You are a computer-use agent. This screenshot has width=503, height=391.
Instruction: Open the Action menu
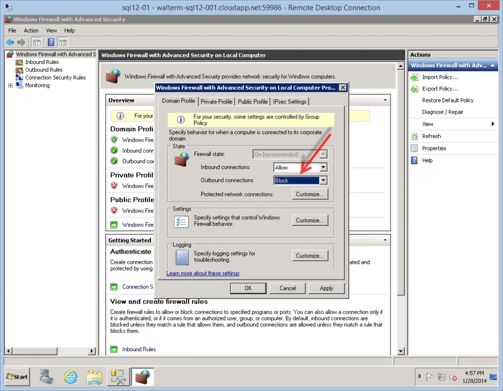(31, 30)
